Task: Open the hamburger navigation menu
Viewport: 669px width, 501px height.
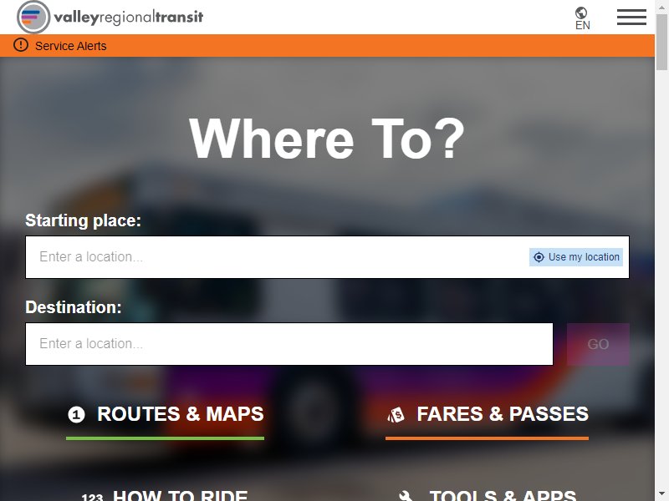Action: pos(631,17)
